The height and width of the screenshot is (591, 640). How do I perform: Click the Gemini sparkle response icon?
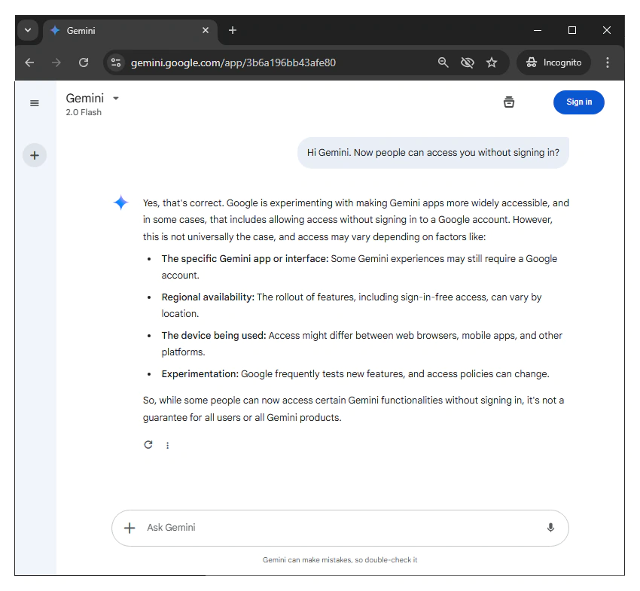click(x=120, y=203)
